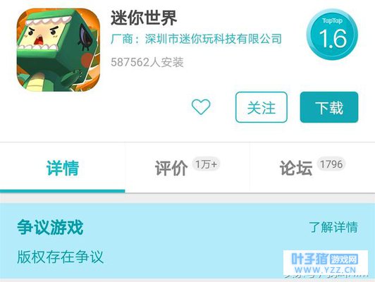Open the 论坛 forum tab
This screenshot has height=282, width=375.
point(296,168)
